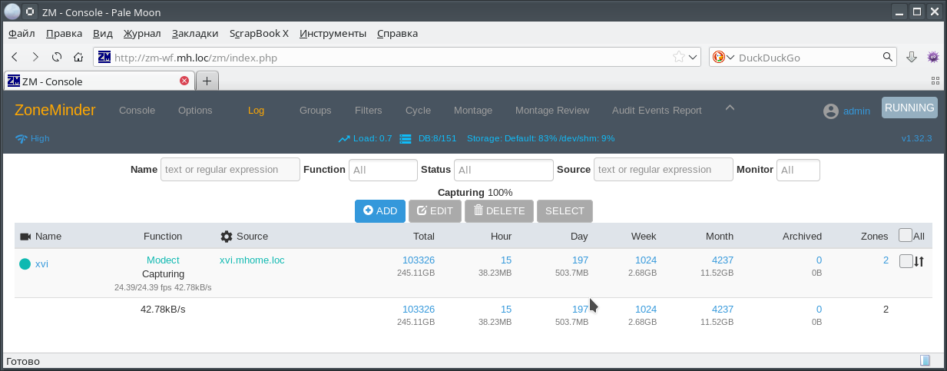Open the Function filter dropdown
The width and height of the screenshot is (947, 371).
tap(383, 170)
